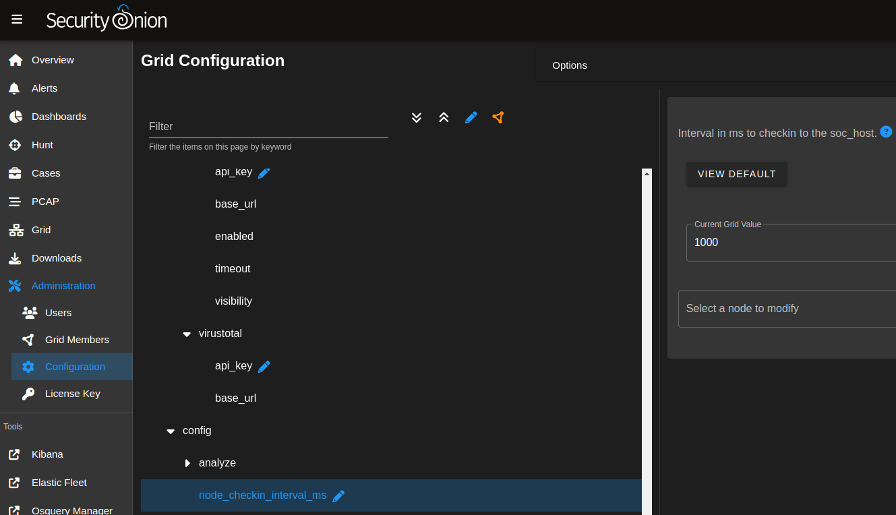Collapse the config tree node
896x515 pixels.
(170, 430)
